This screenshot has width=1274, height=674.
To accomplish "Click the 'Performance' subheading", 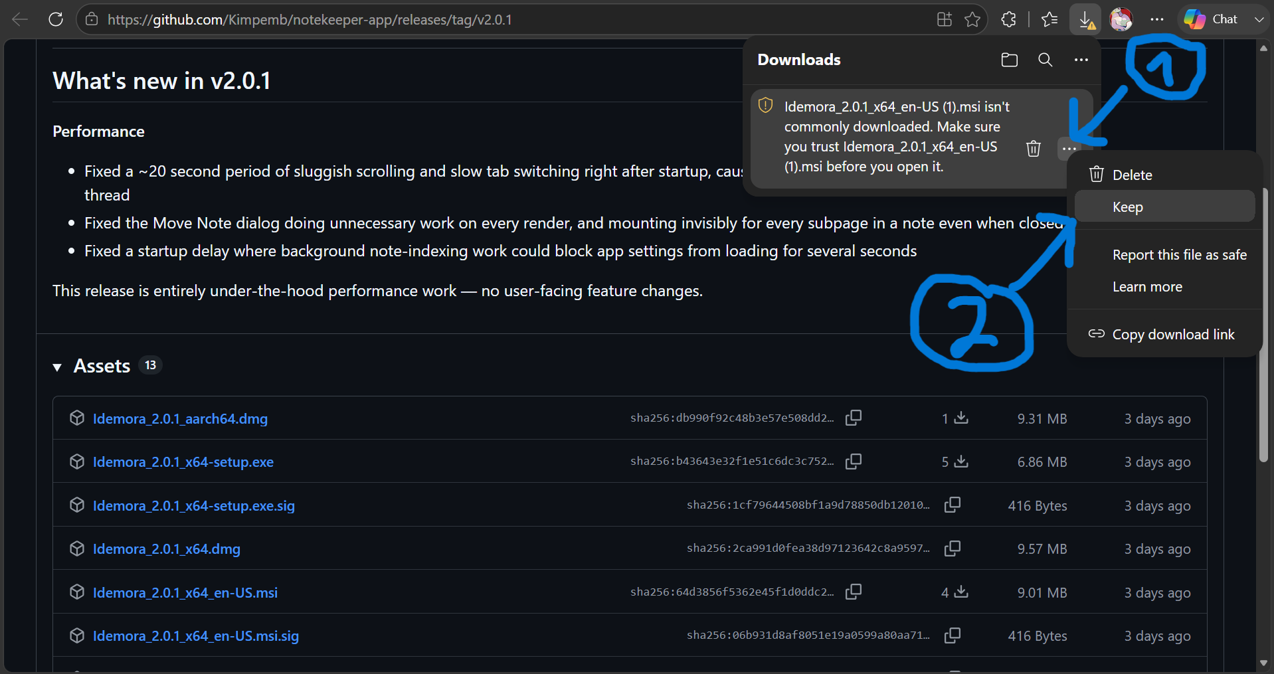I will click(x=98, y=131).
